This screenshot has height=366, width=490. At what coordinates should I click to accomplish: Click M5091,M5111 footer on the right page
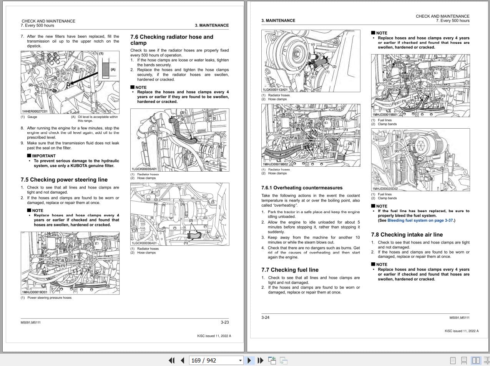(x=460, y=318)
